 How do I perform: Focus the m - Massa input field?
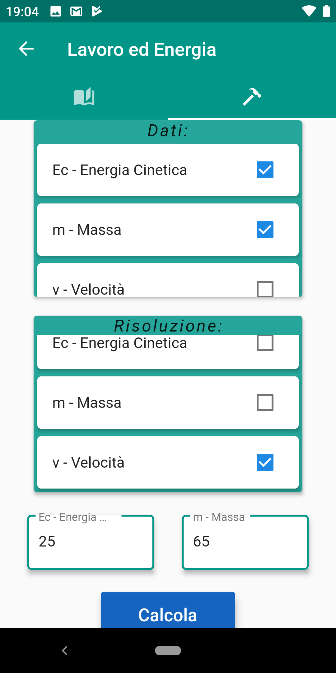tap(245, 542)
